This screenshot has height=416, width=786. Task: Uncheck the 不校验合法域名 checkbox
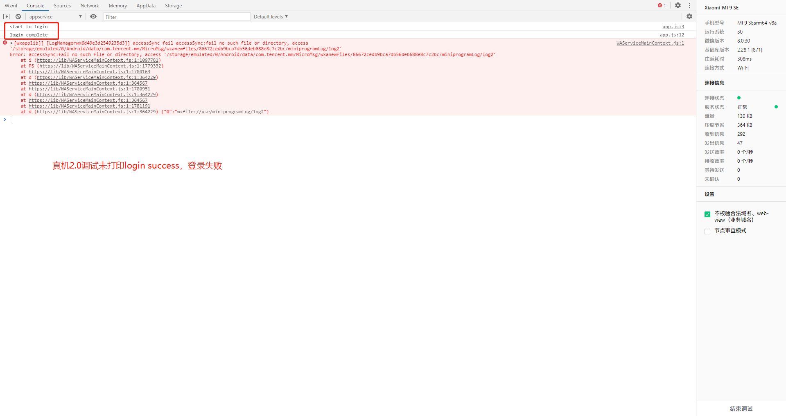pos(707,214)
